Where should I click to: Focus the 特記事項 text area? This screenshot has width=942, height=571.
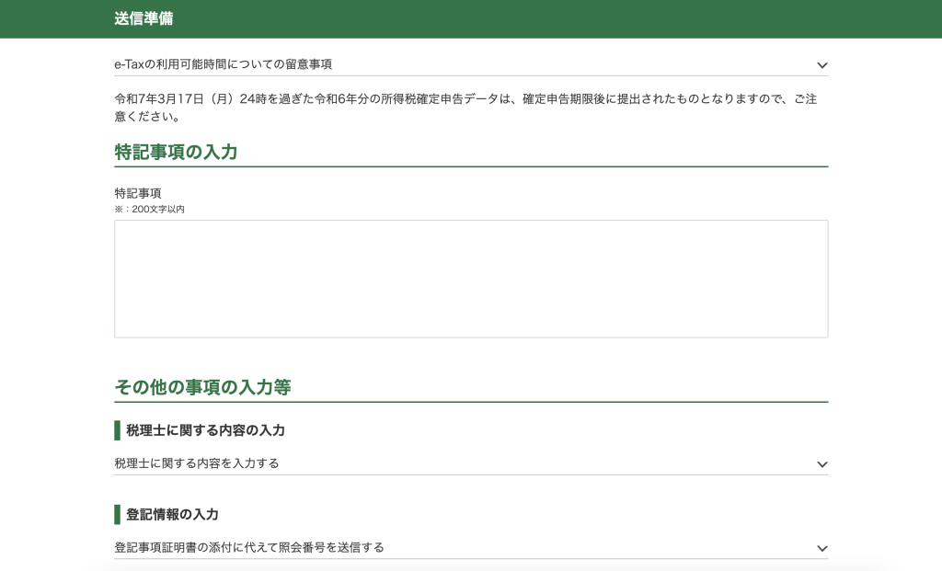point(471,279)
